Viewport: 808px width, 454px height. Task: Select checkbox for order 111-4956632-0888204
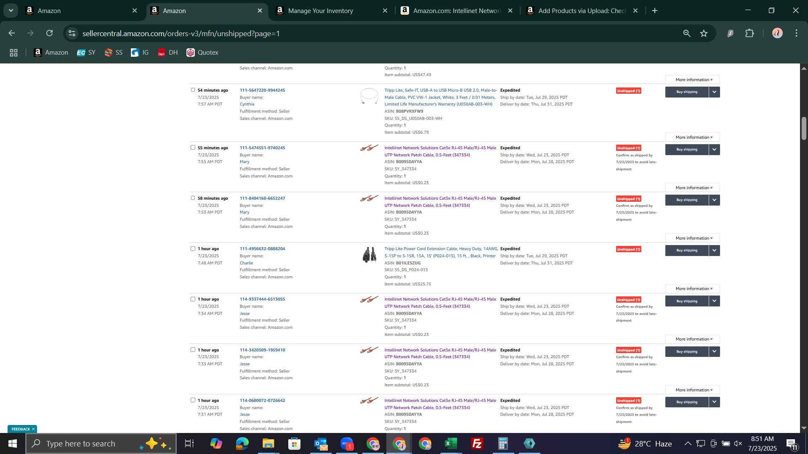click(193, 248)
